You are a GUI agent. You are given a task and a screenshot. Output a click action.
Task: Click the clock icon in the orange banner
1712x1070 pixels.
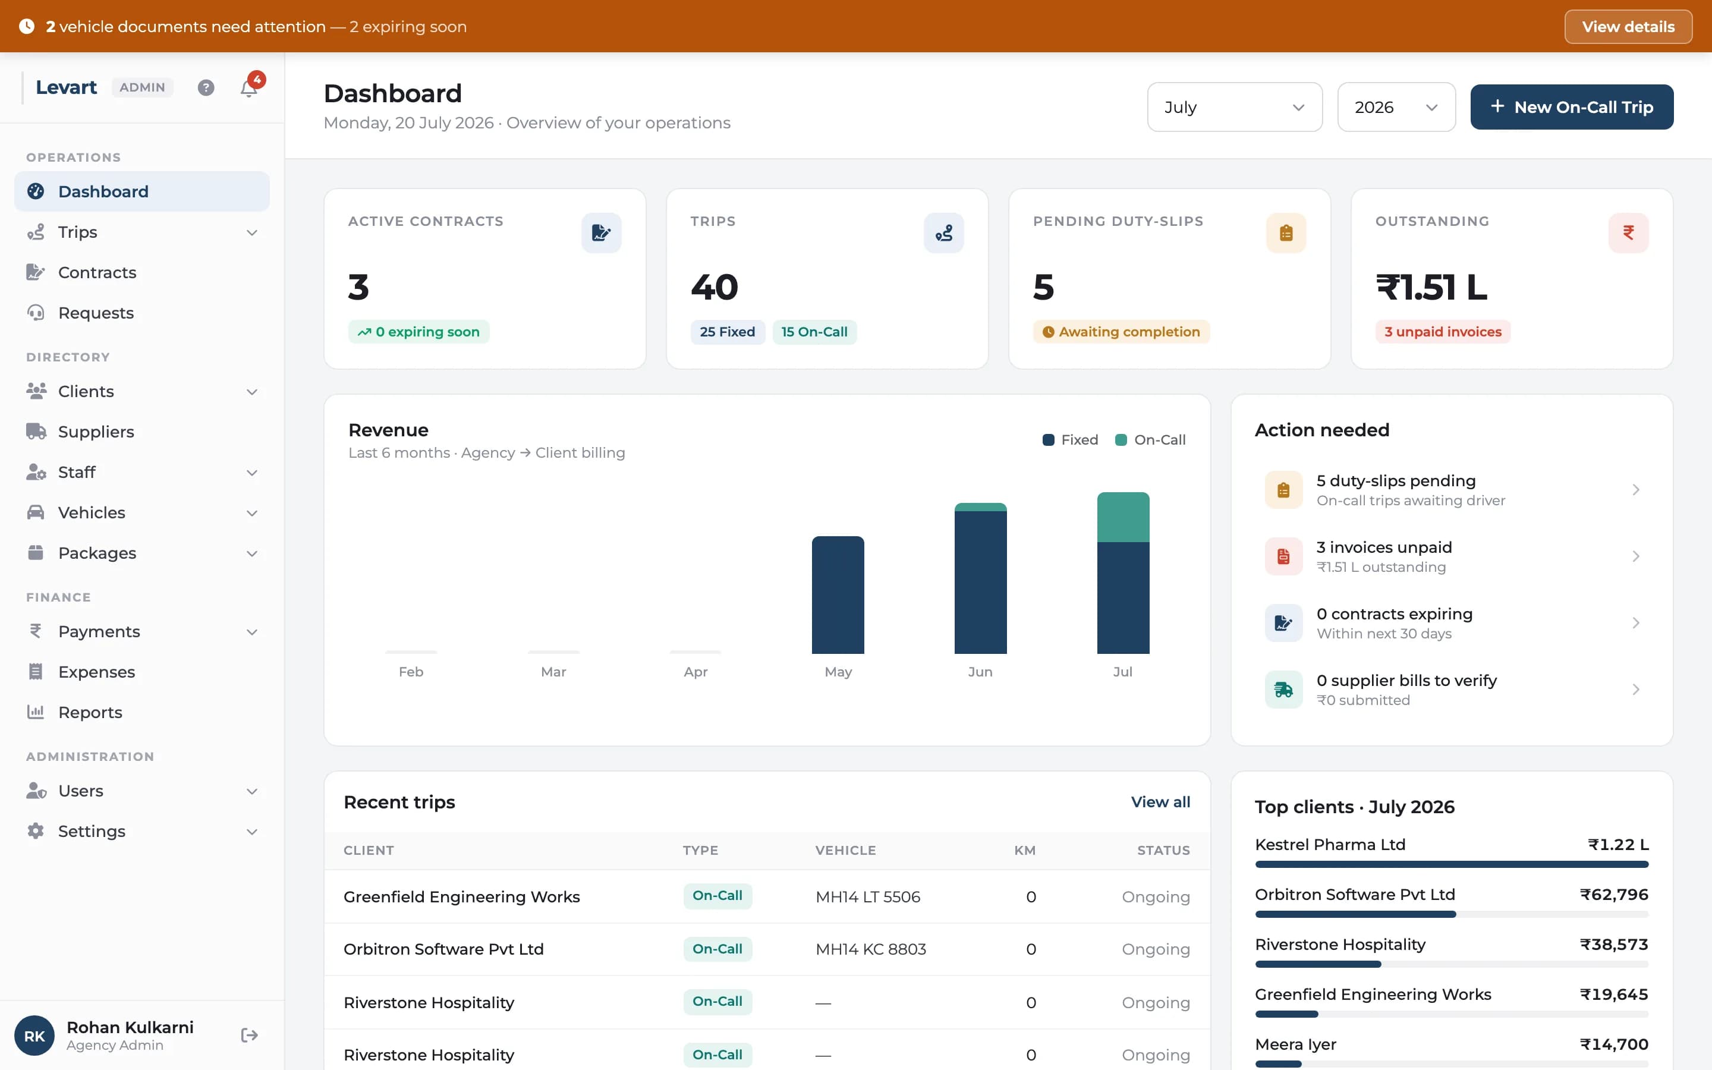coord(27,27)
